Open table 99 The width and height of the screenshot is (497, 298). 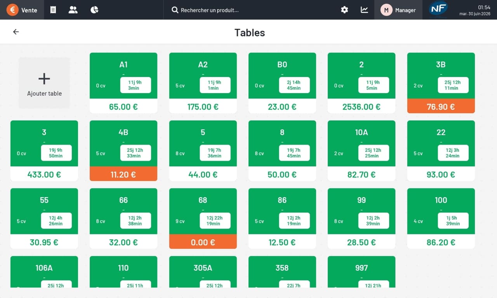(361, 218)
